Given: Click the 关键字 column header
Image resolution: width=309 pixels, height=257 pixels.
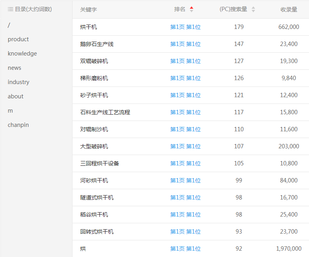Looking at the screenshot, I should click(x=88, y=10).
